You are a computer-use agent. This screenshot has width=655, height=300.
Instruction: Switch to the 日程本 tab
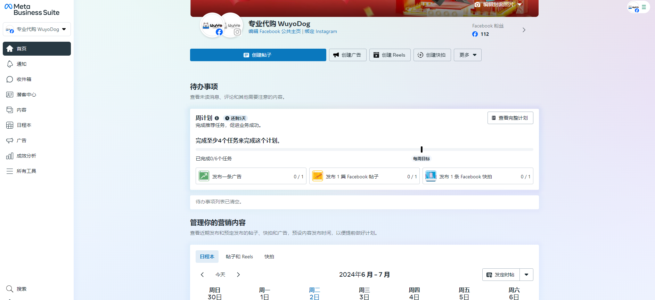pos(207,257)
